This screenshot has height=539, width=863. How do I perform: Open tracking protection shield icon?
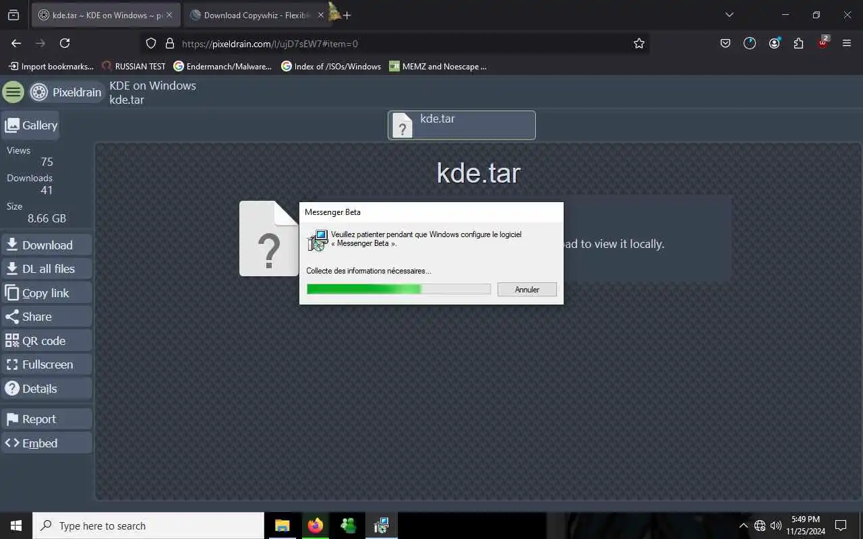(151, 43)
